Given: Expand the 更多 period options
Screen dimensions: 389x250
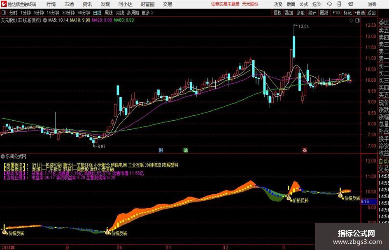Looking at the screenshot, I should click(x=147, y=13).
